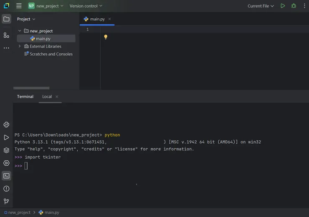309x217 pixels.
Task: Open the Python Console tool window
Action: pos(6,125)
